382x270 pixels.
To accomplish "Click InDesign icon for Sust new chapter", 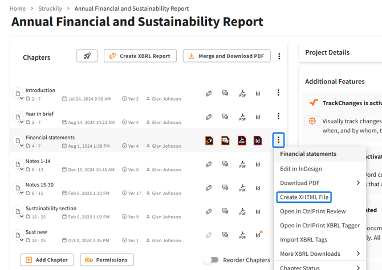I will [258, 235].
